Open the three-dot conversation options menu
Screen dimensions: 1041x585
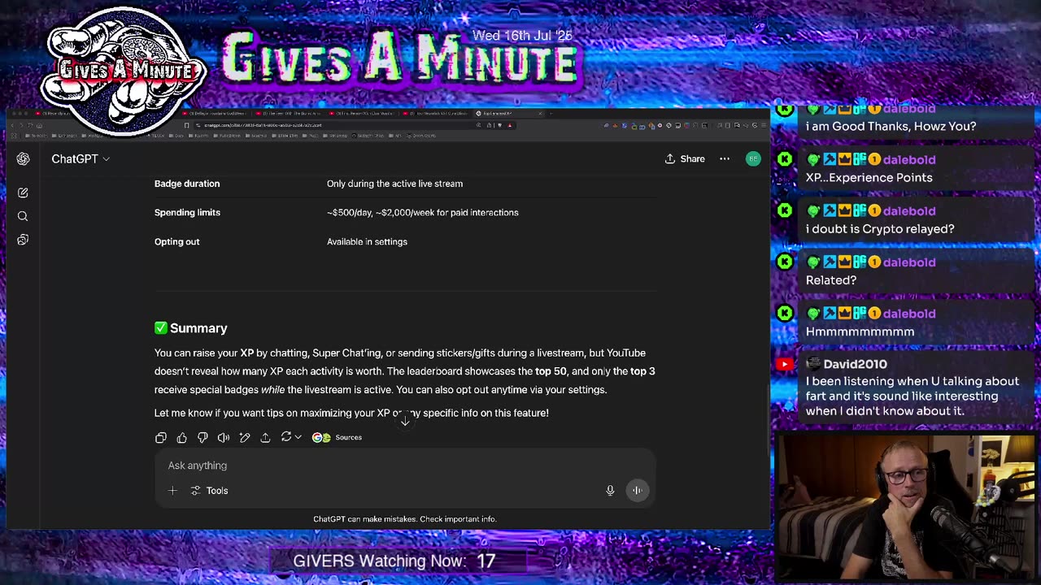point(725,158)
